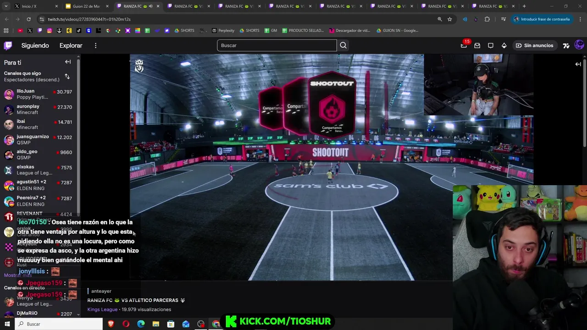Open the Siguiendo tab
Viewport: 587px width, 330px height.
tap(35, 45)
